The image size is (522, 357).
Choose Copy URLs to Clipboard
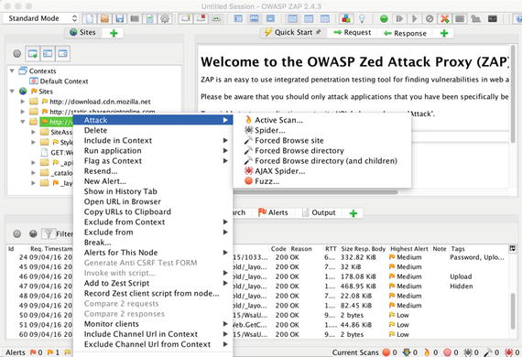click(x=153, y=212)
